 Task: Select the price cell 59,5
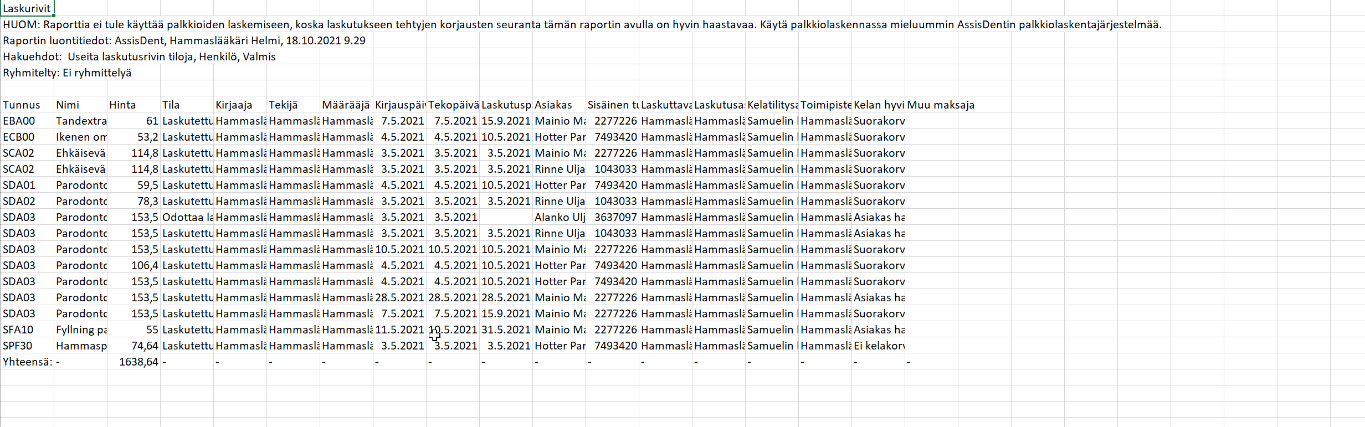pyautogui.click(x=134, y=185)
